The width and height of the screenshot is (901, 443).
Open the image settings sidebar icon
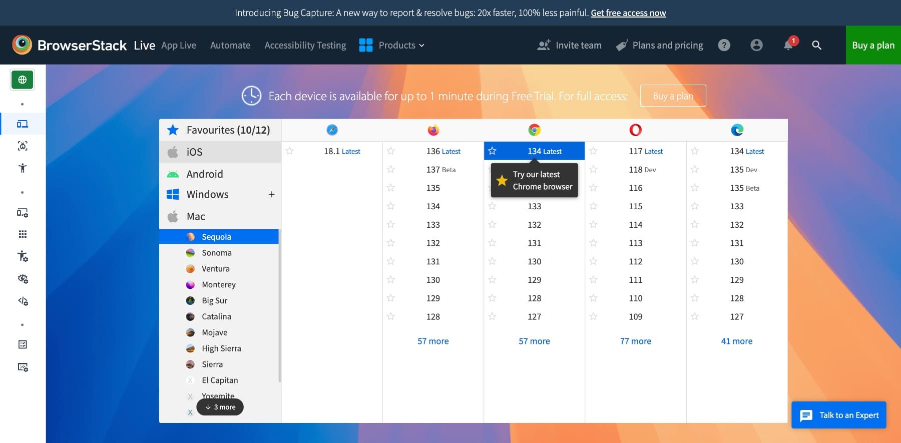tap(23, 367)
